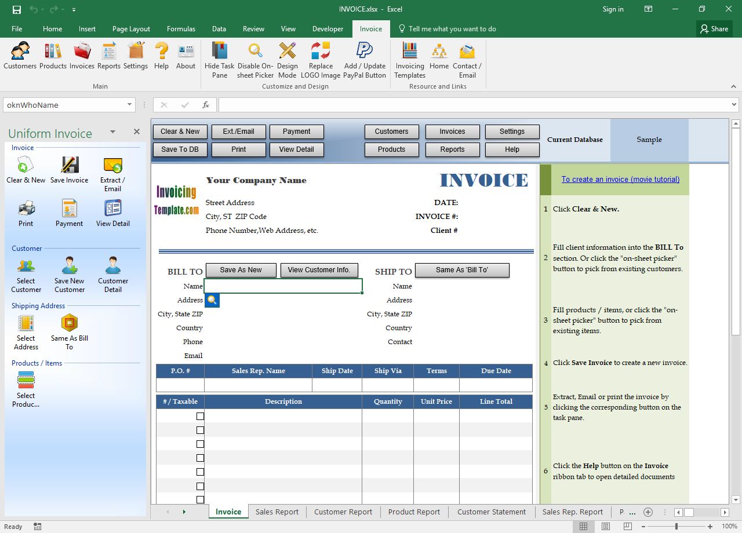The width and height of the screenshot is (742, 533).
Task: Switch to the Formulas ribbon tab
Action: click(x=181, y=29)
